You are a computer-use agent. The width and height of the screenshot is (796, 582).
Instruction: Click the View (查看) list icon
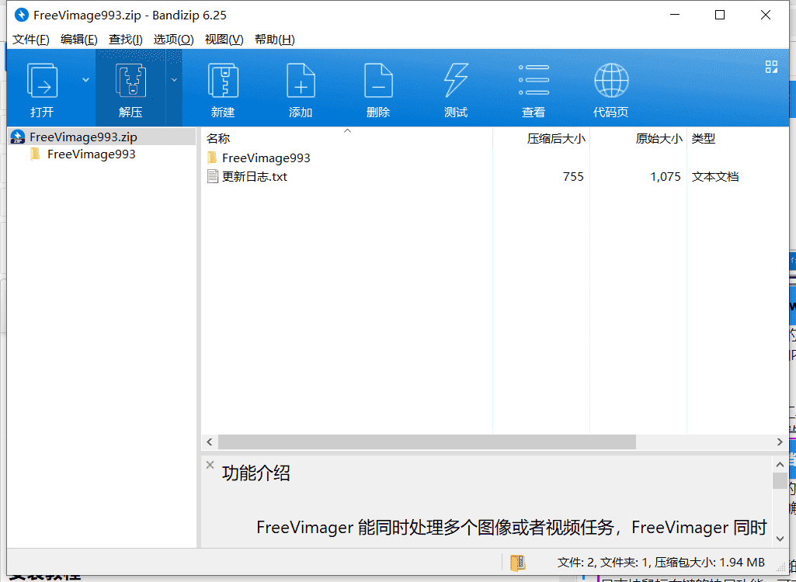534,80
